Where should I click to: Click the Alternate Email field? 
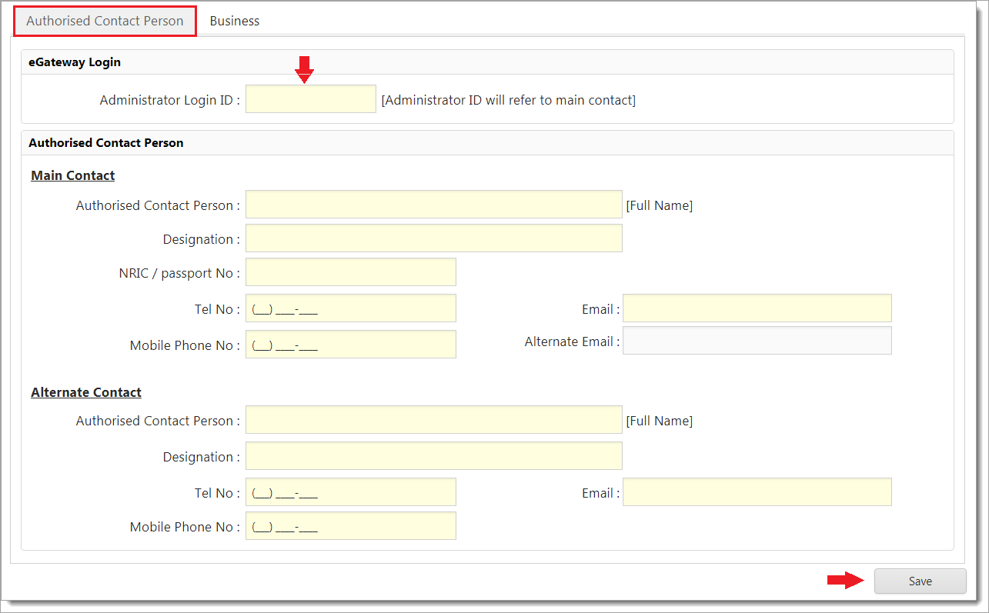coord(757,341)
